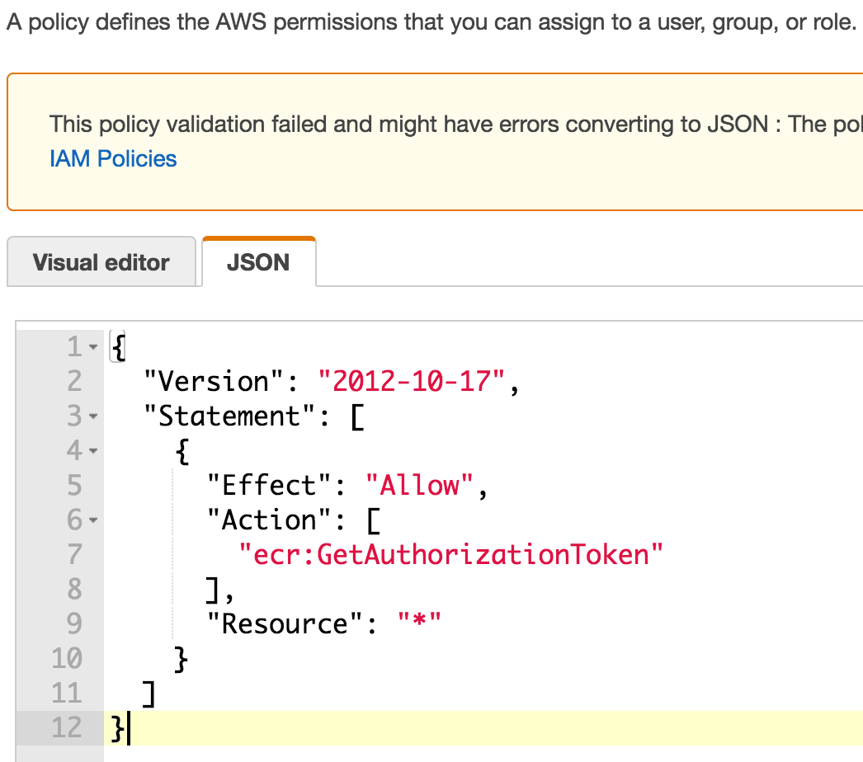Viewport: 863px width, 762px height.
Task: Click the "Allow" effect value
Action: coord(419,485)
